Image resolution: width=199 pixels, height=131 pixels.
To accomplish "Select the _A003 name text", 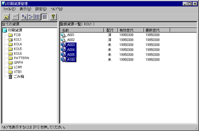I will click(x=71, y=45).
